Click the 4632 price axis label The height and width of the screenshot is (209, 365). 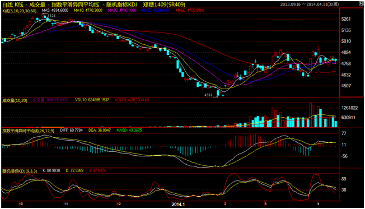346,75
